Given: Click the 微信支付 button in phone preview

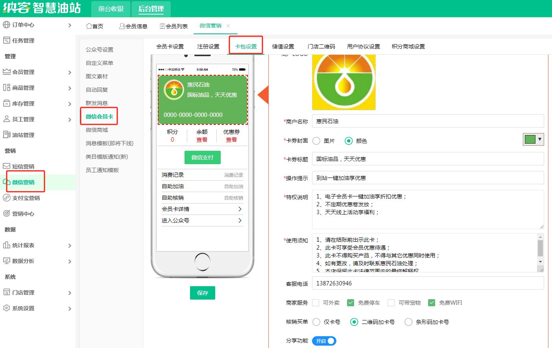Looking at the screenshot, I should 202,157.
